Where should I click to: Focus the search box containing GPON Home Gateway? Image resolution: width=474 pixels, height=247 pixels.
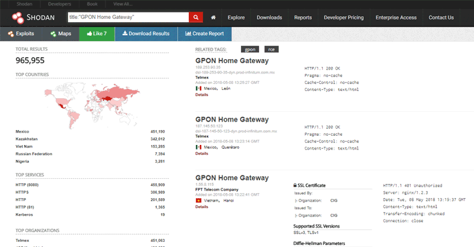click(128, 17)
